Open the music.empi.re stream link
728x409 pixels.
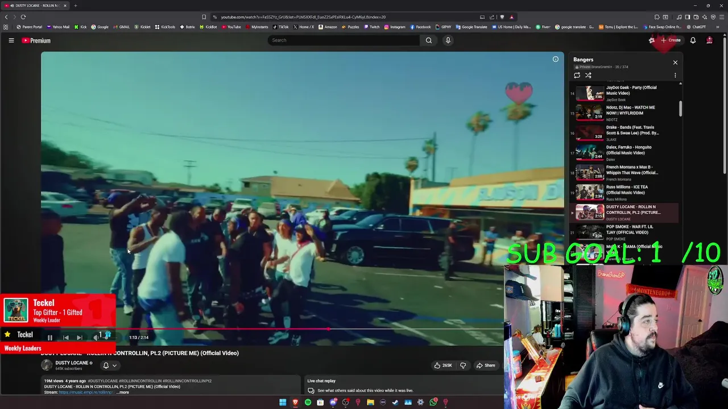86,393
